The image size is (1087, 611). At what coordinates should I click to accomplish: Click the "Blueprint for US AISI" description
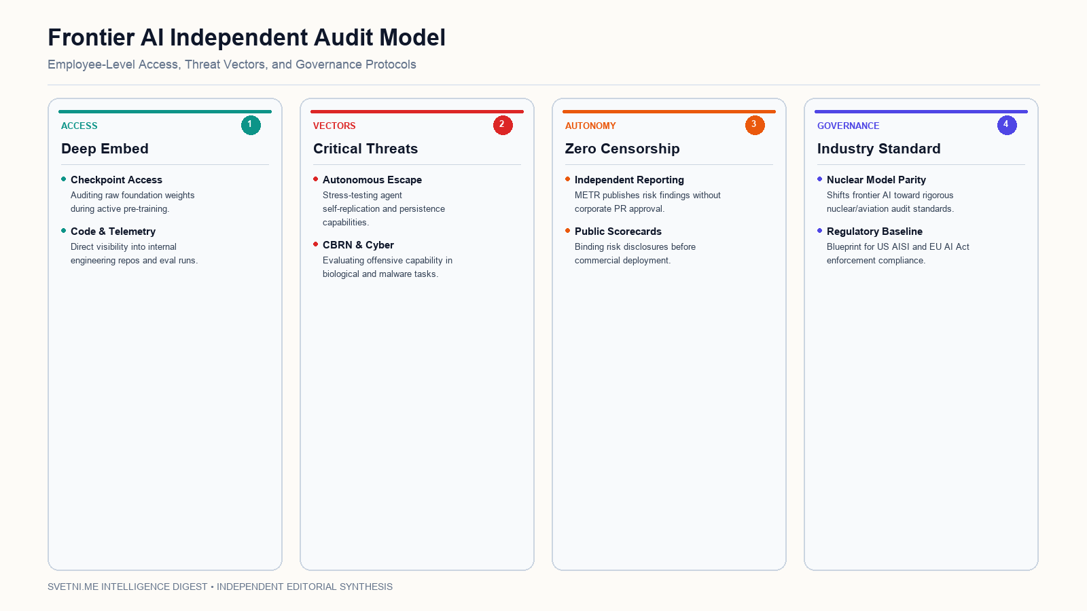coord(898,254)
